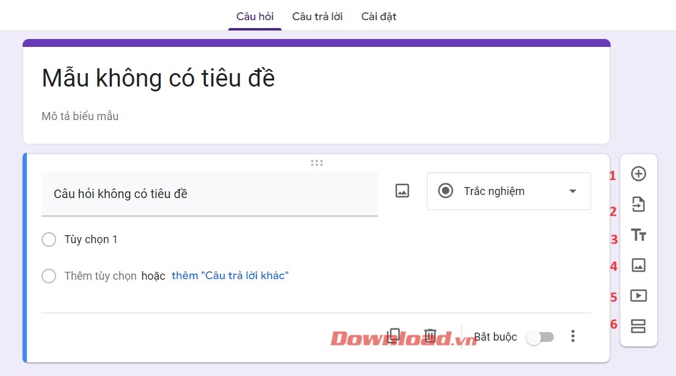Add a title and description (Tt icon)
Viewport: 676px width, 376px height.
[x=638, y=235]
